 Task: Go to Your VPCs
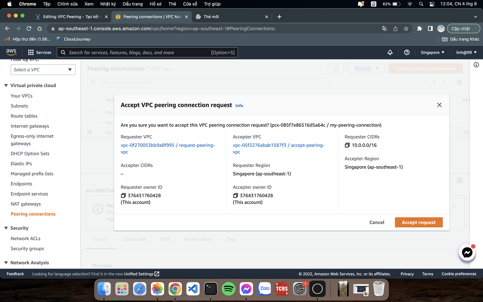point(21,96)
